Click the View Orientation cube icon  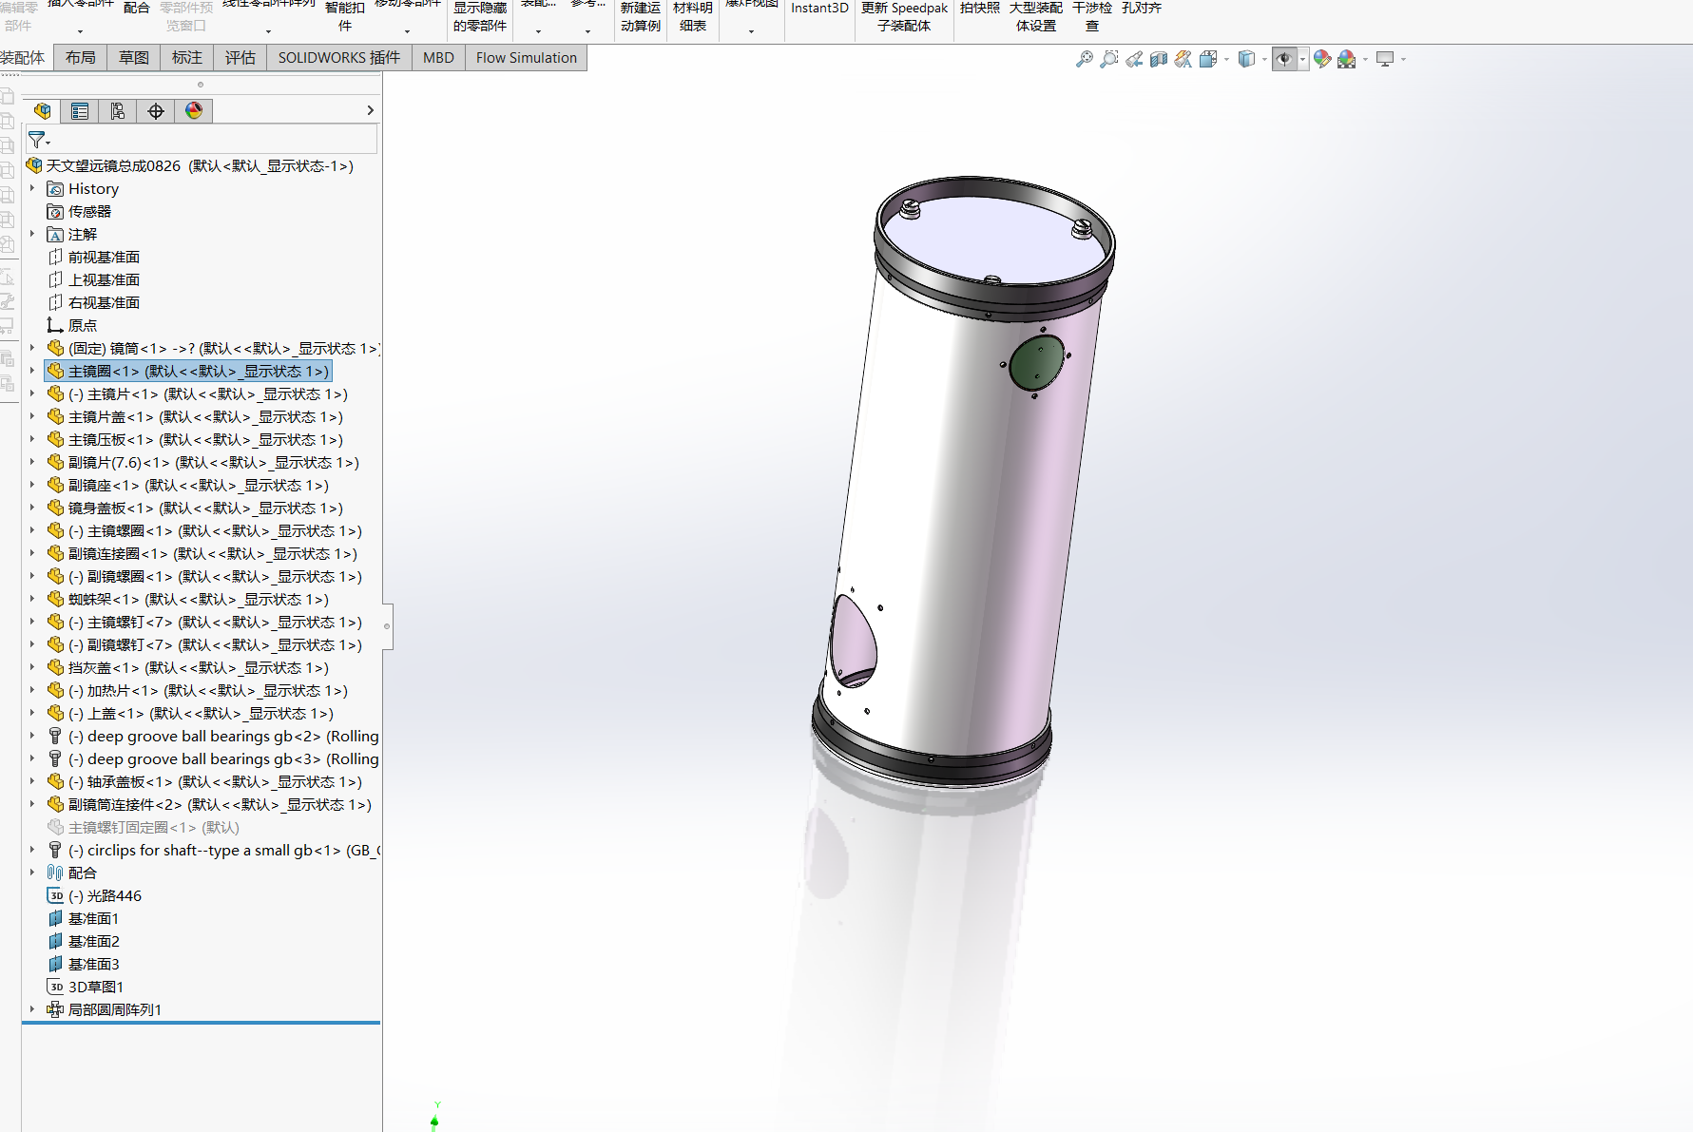pos(1207,59)
